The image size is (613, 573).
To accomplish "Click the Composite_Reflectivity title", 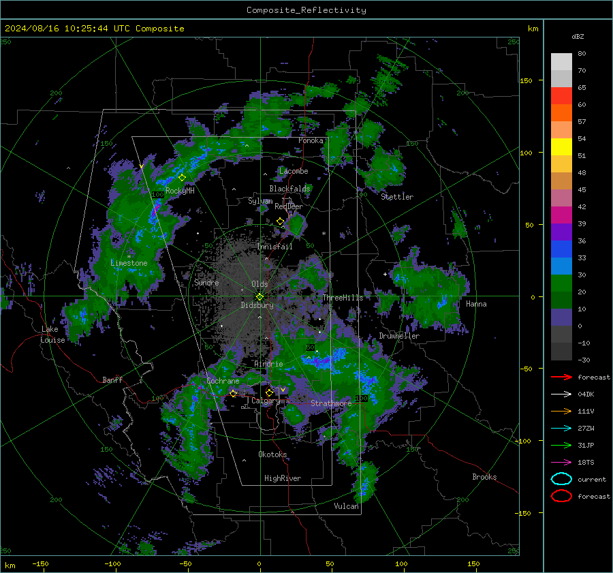I will (306, 10).
